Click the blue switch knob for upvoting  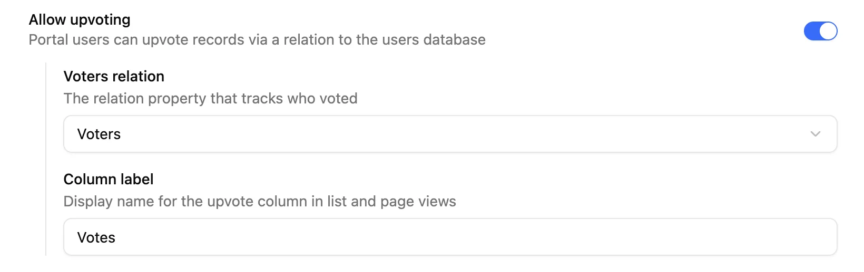coord(828,31)
